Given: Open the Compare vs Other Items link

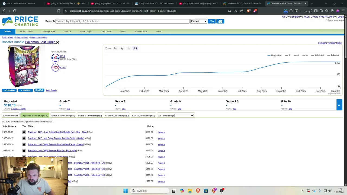Looking at the screenshot, I should pos(330,43).
